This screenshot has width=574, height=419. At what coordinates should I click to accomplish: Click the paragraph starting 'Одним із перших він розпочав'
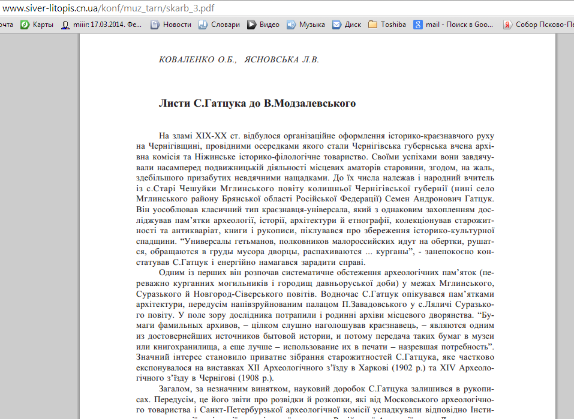tap(315, 325)
